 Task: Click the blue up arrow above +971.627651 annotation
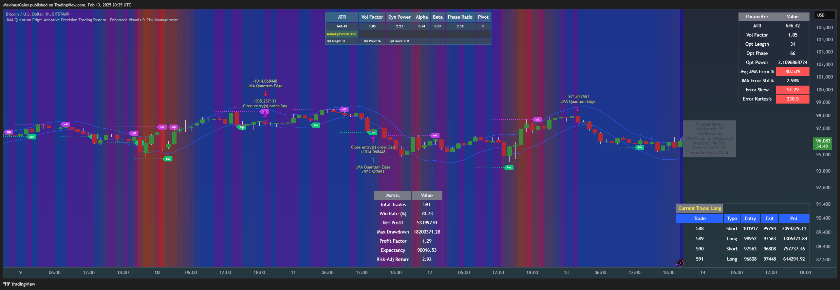(x=373, y=160)
